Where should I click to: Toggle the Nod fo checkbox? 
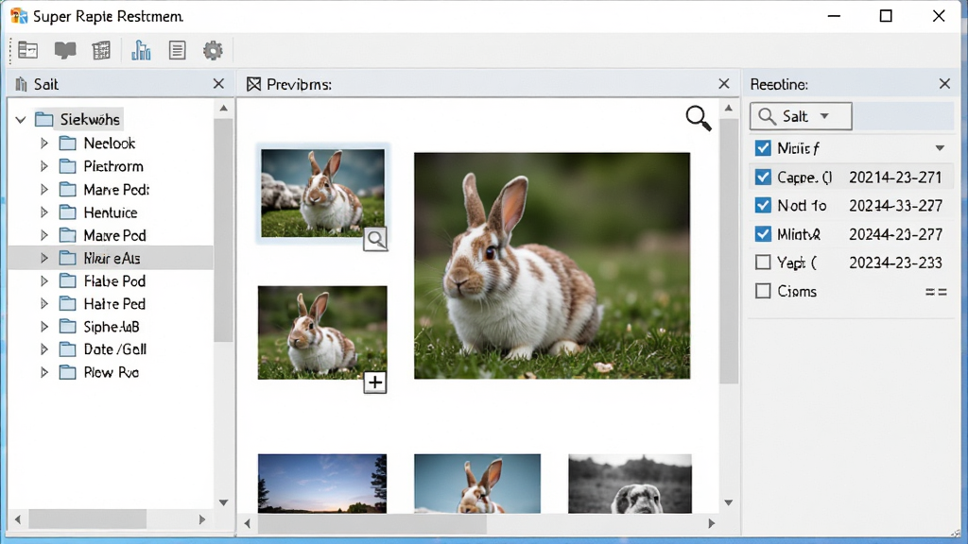763,205
